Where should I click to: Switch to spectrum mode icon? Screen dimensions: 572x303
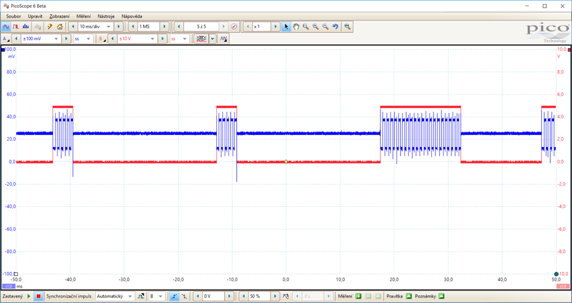click(26, 26)
